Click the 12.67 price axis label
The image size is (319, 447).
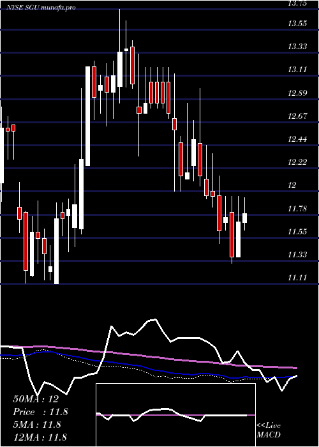click(297, 116)
